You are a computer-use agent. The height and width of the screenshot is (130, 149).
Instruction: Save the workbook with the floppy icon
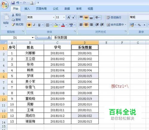pos(13,3)
